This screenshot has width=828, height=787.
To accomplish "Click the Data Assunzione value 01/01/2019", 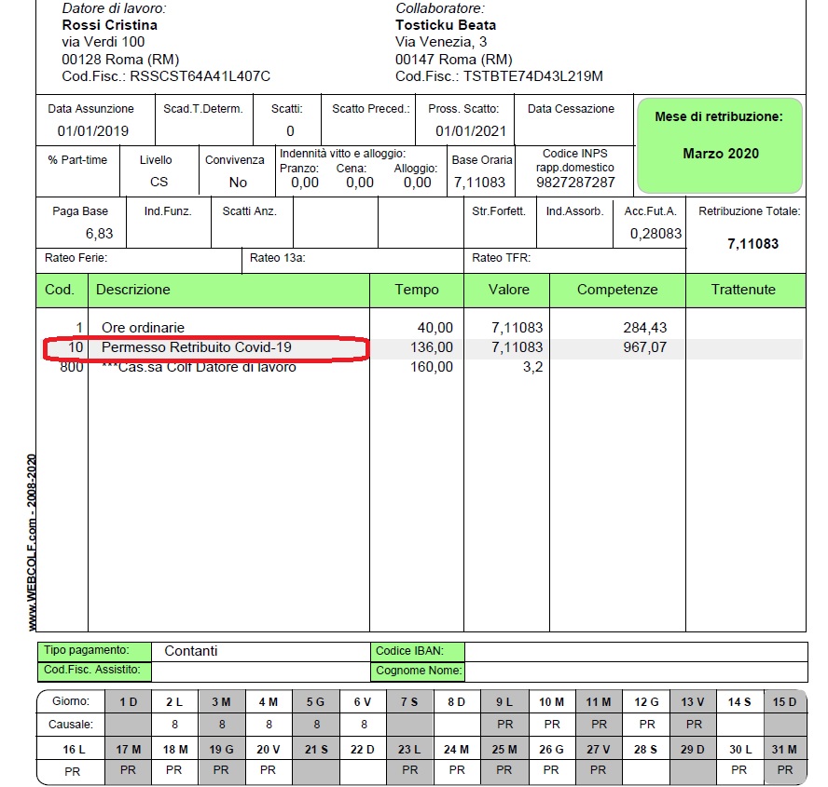I will click(x=92, y=131).
